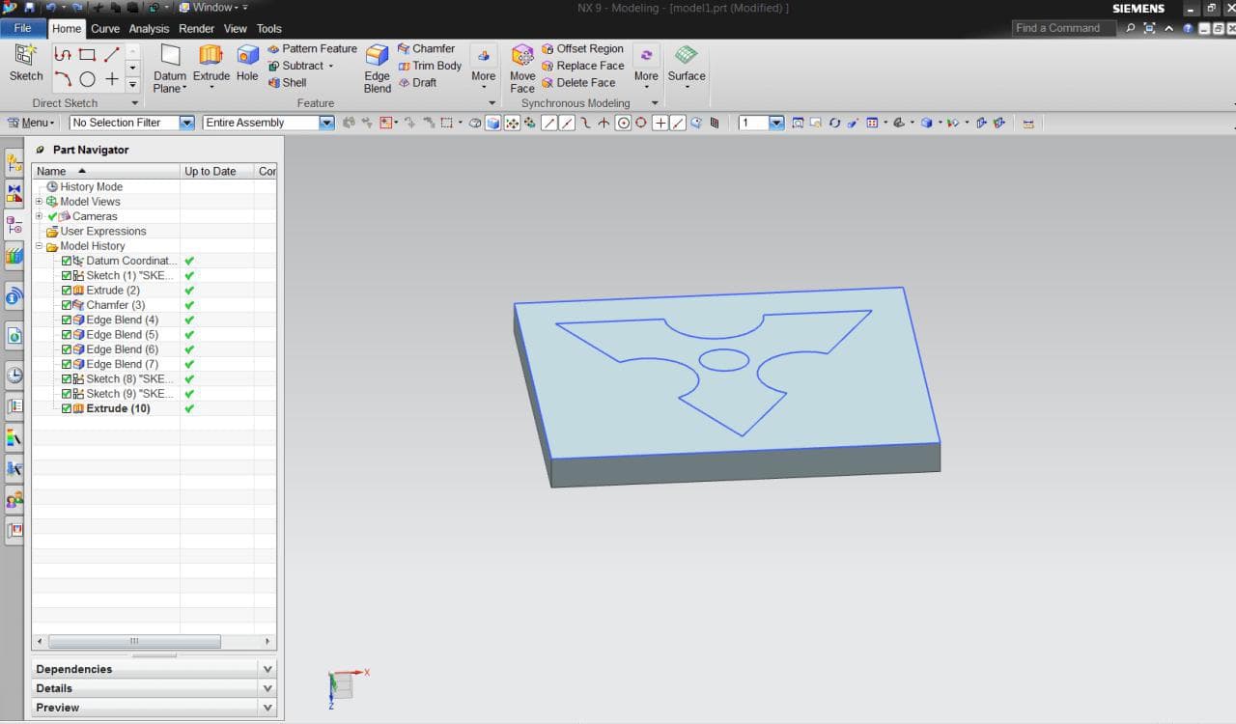Uncheck the Edge Blend (7) checkbox
The height and width of the screenshot is (724, 1236).
coord(67,365)
